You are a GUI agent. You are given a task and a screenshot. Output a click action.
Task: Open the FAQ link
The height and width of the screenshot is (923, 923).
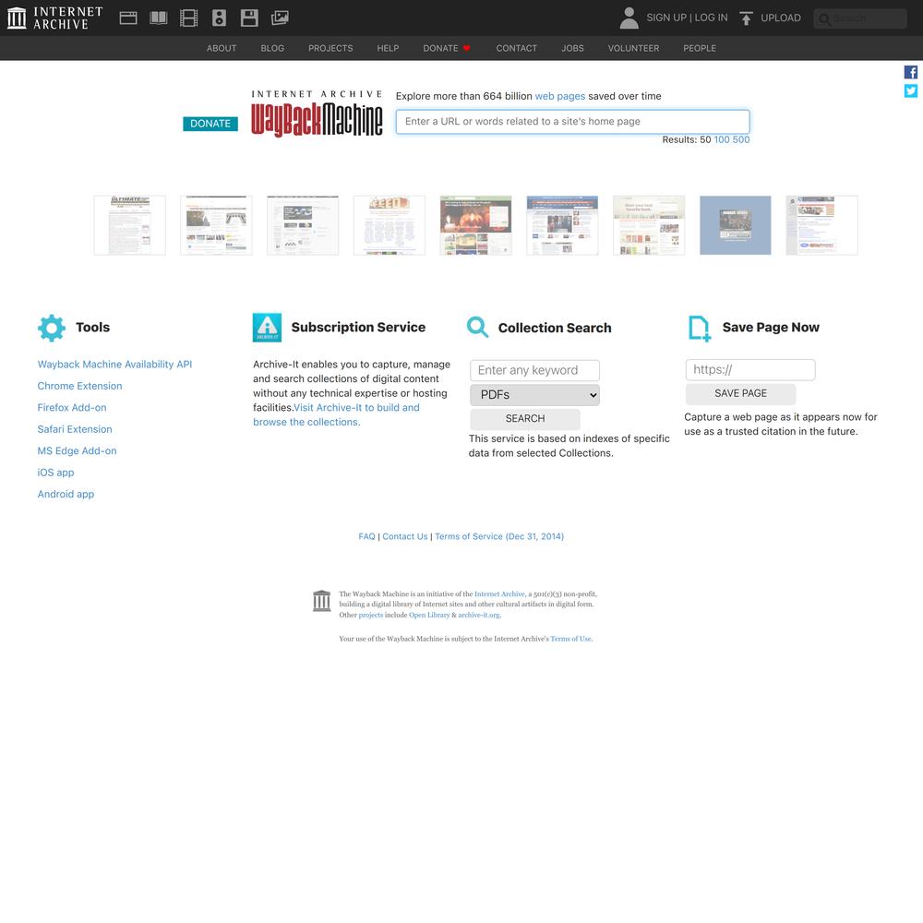pyautogui.click(x=366, y=536)
